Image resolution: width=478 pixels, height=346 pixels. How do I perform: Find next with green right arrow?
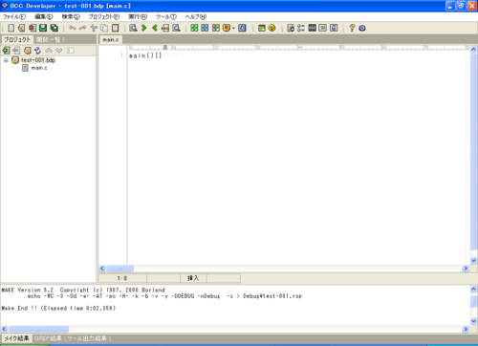[144, 28]
